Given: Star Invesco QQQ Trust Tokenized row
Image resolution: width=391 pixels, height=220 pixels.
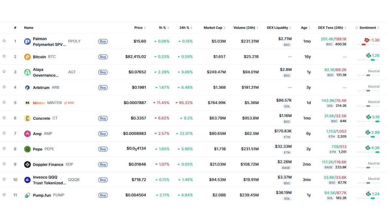Looking at the screenshot, I should pos(4,179).
